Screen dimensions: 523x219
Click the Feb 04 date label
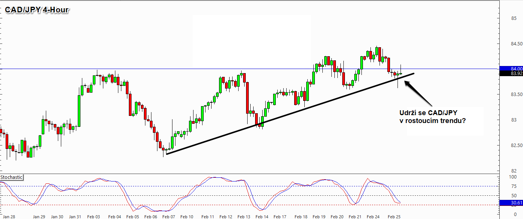[114, 217]
